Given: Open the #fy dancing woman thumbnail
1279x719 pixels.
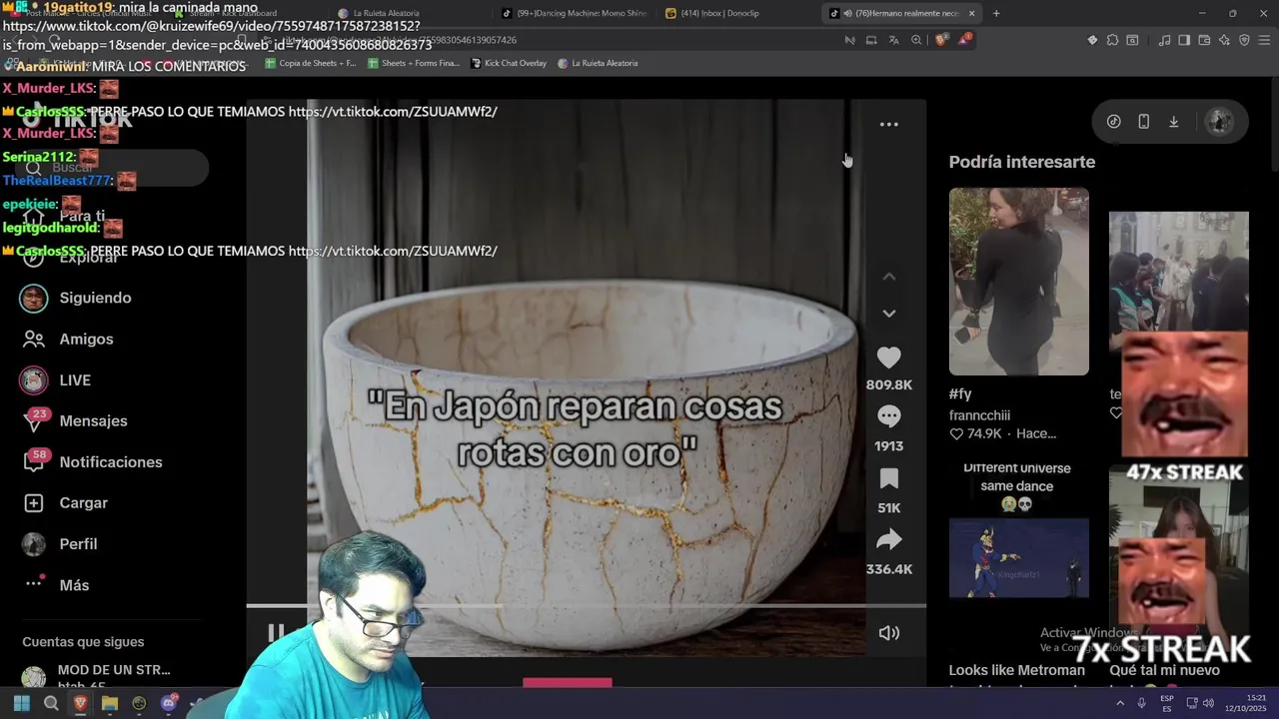Looking at the screenshot, I should [x=1018, y=282].
